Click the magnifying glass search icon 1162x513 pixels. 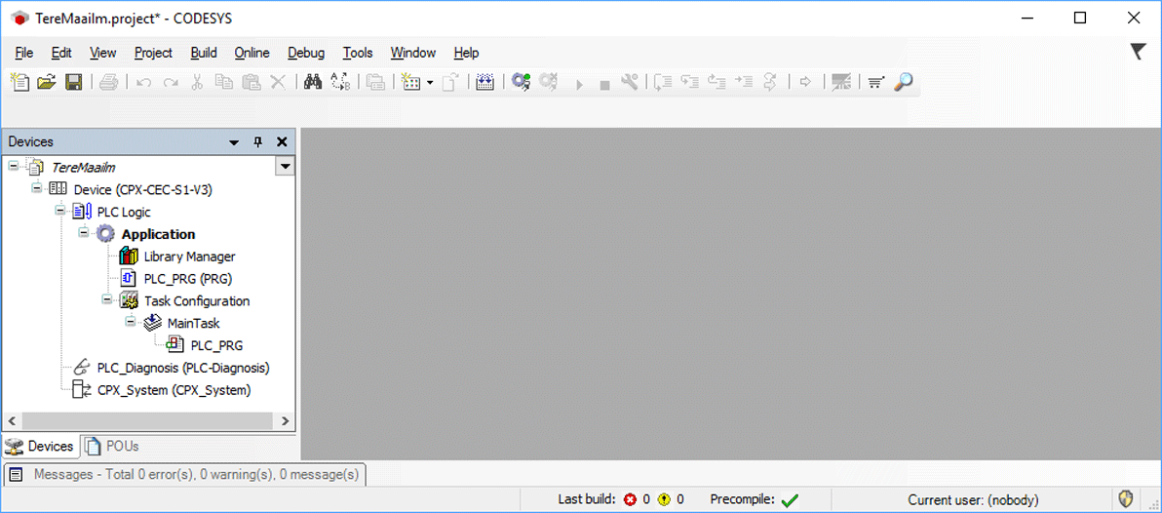903,82
